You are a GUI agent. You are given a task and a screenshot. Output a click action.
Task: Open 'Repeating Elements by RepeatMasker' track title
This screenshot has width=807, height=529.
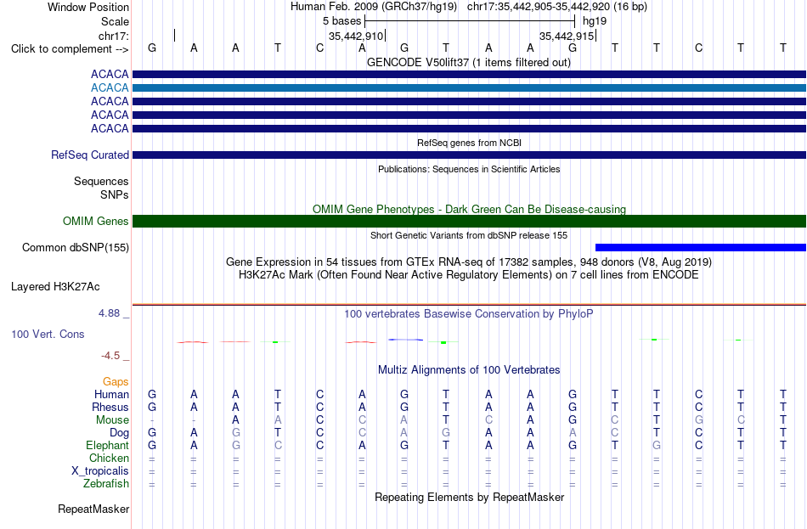pos(469,497)
